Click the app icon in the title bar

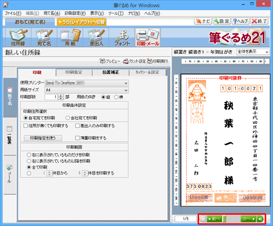[x=5, y=4]
